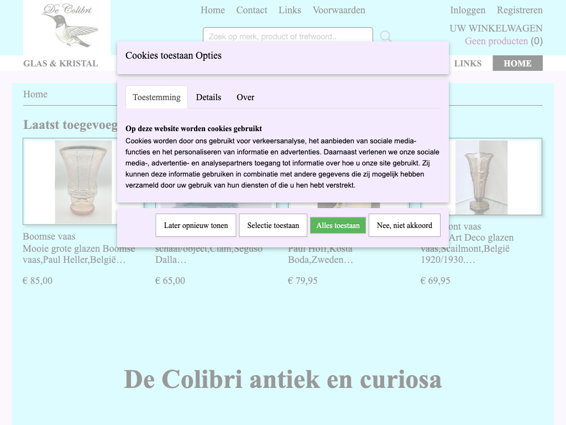Open the Geen producten shopping cart link
The image size is (566, 425).
point(496,41)
